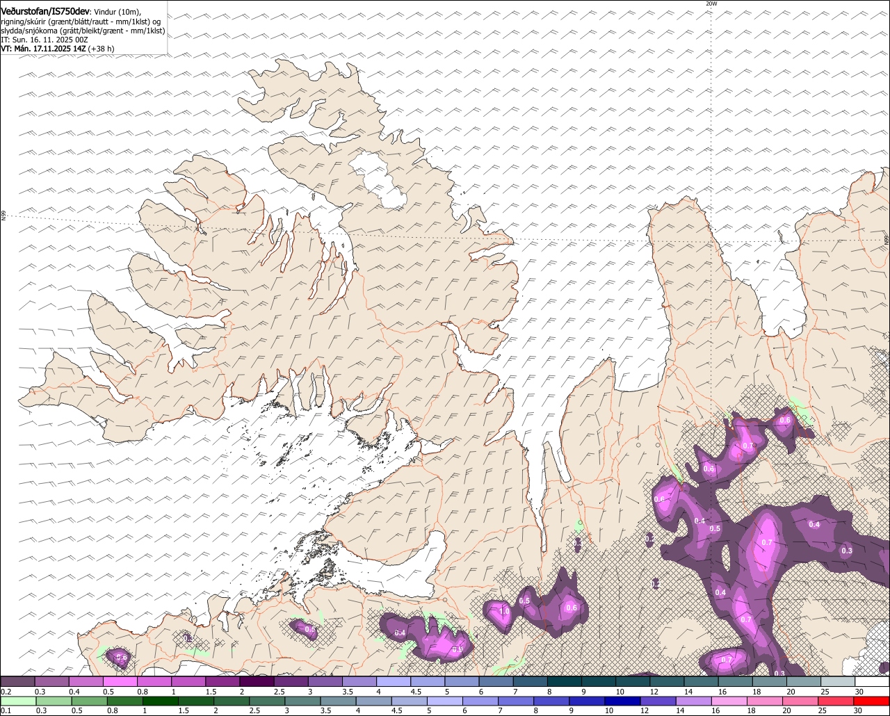This screenshot has height=716, width=890.
Task: Click the '0.1' label under bottom scale
Action: (6, 710)
